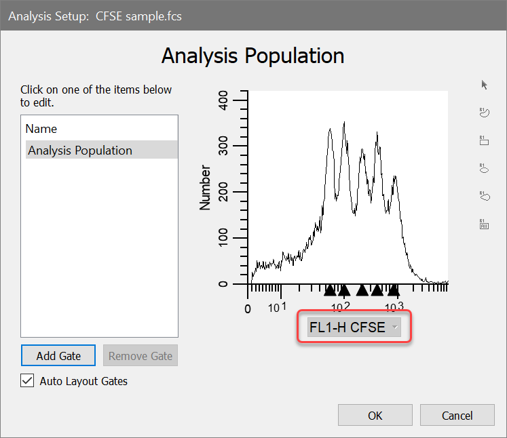Click the Name column header
This screenshot has width=507, height=438.
pos(41,129)
